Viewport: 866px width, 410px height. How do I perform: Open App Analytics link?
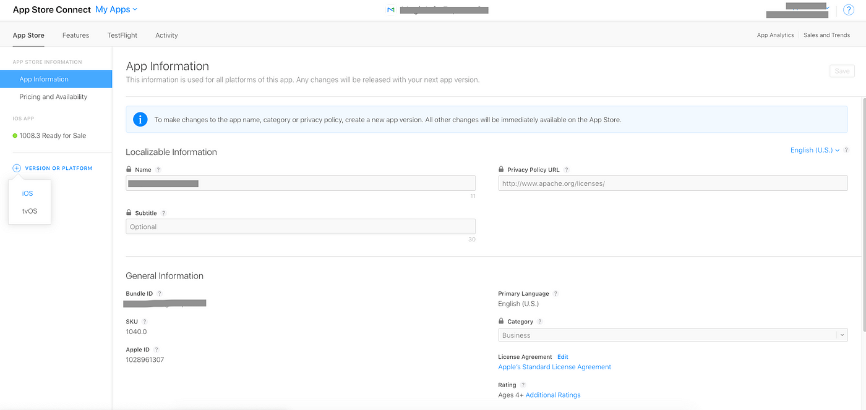775,35
